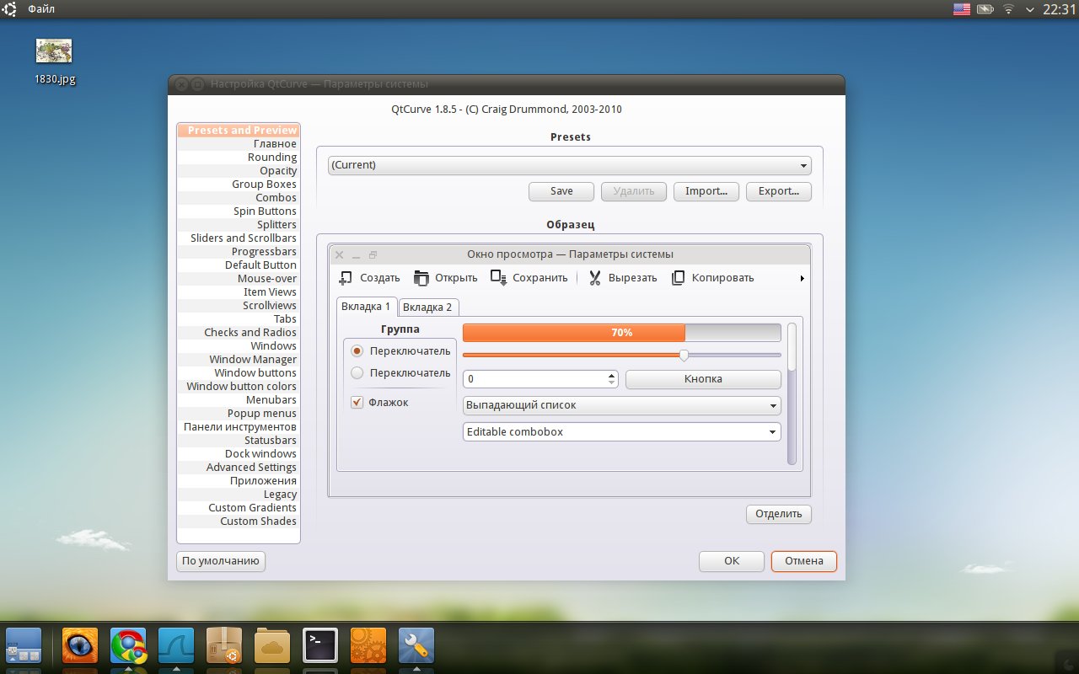Click the Import... button
The height and width of the screenshot is (674, 1079).
(x=706, y=191)
